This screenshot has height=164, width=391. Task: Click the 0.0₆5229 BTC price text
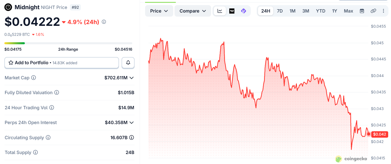pyautogui.click(x=17, y=34)
